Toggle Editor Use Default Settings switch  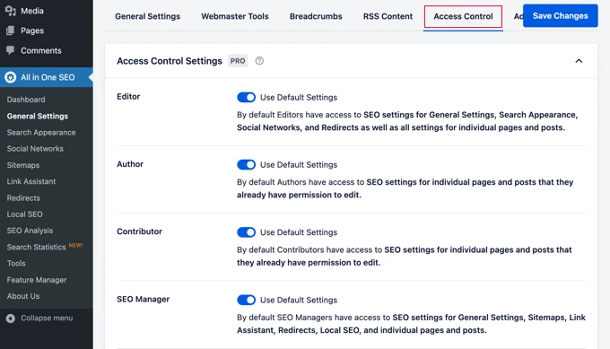(x=247, y=97)
